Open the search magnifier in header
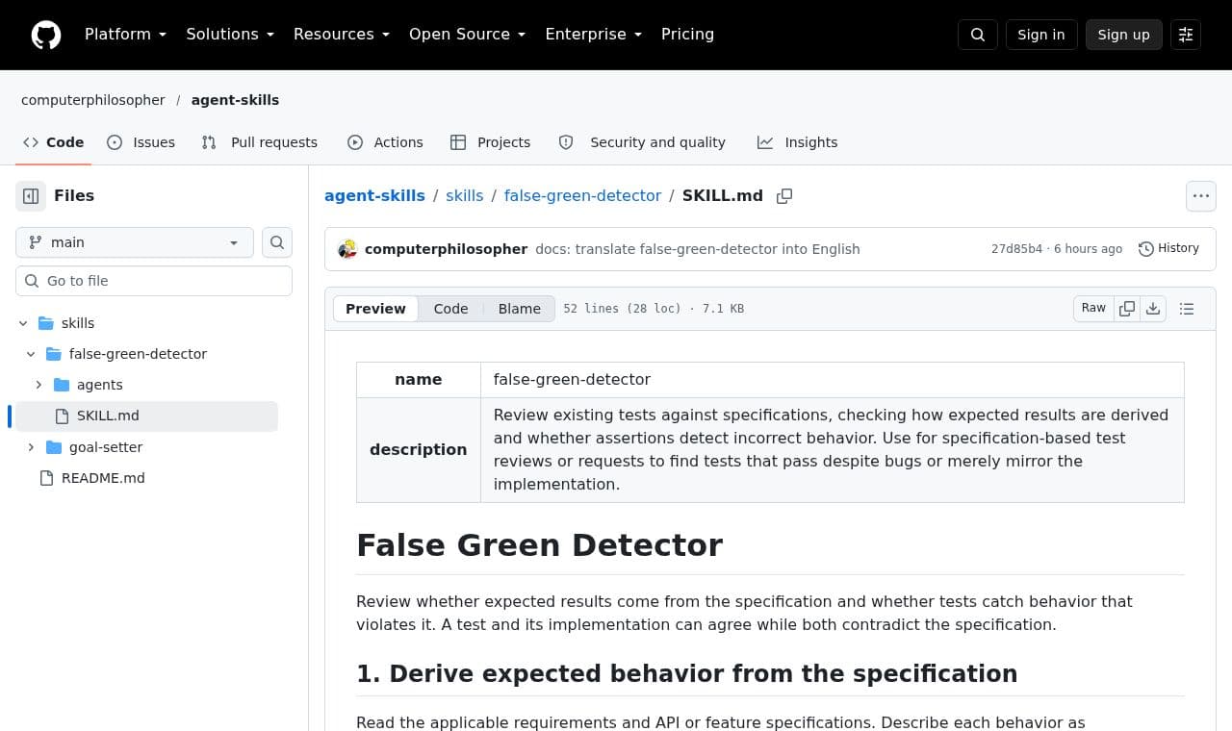 point(978,35)
